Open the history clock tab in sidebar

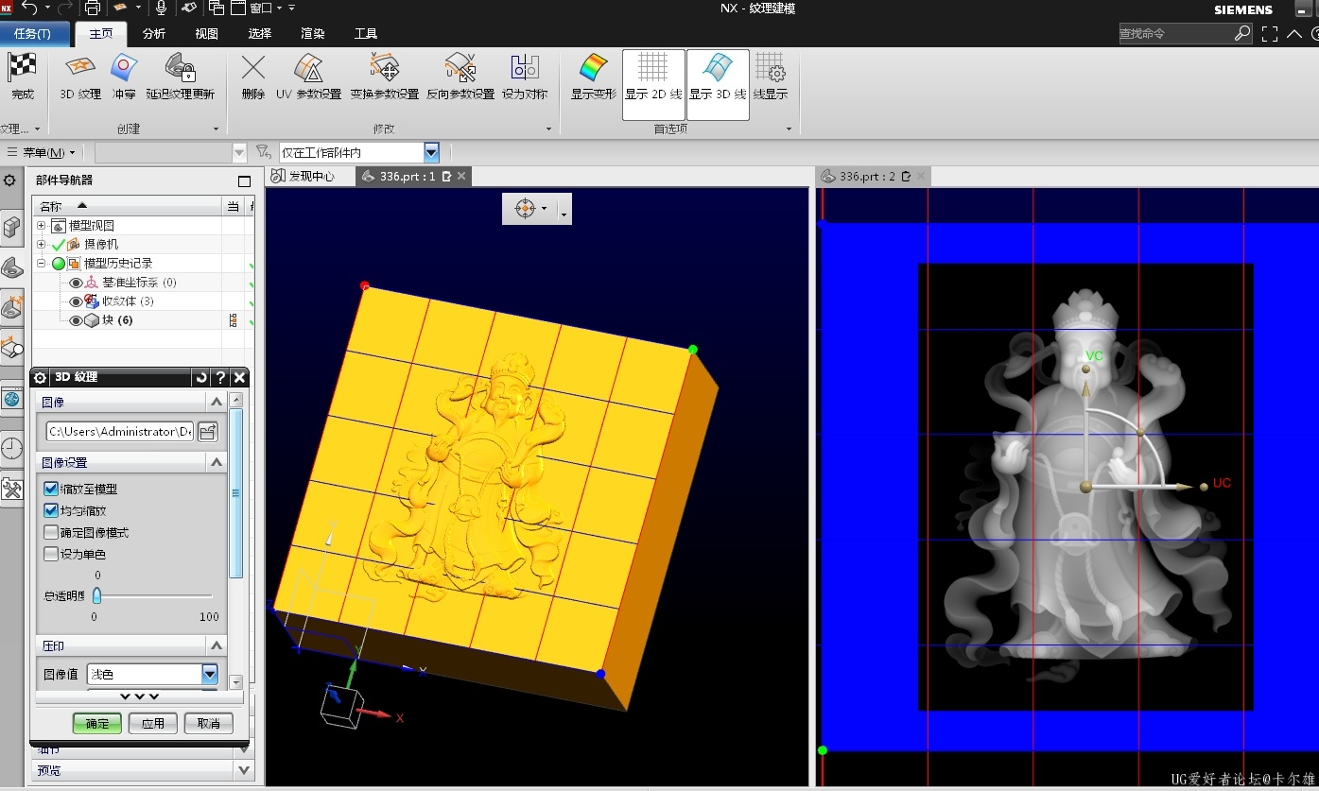point(11,447)
